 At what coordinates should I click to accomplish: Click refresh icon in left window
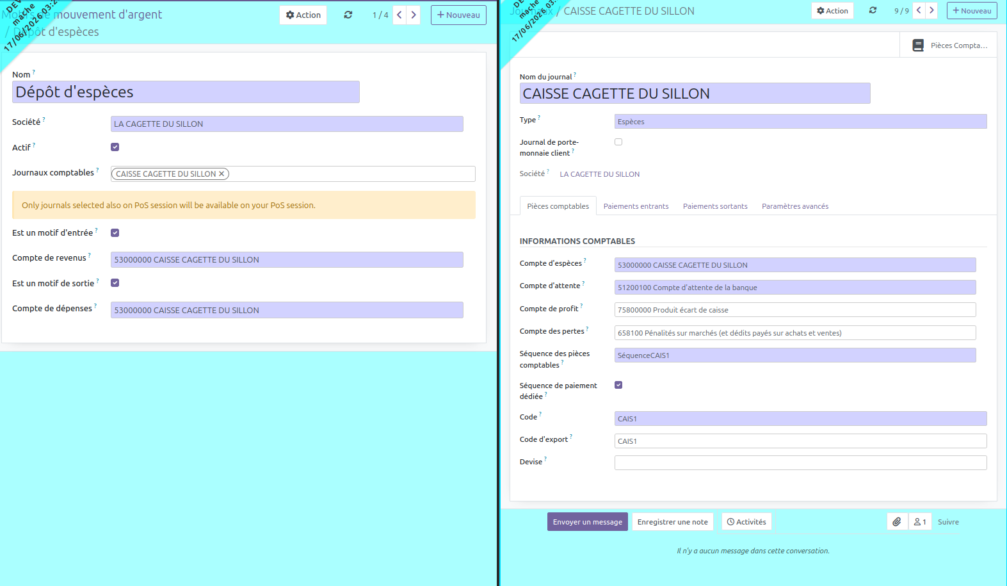tap(348, 15)
